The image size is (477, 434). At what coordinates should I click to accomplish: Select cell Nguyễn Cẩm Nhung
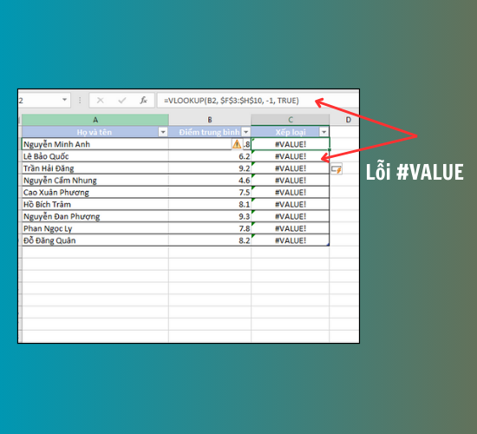(95, 181)
